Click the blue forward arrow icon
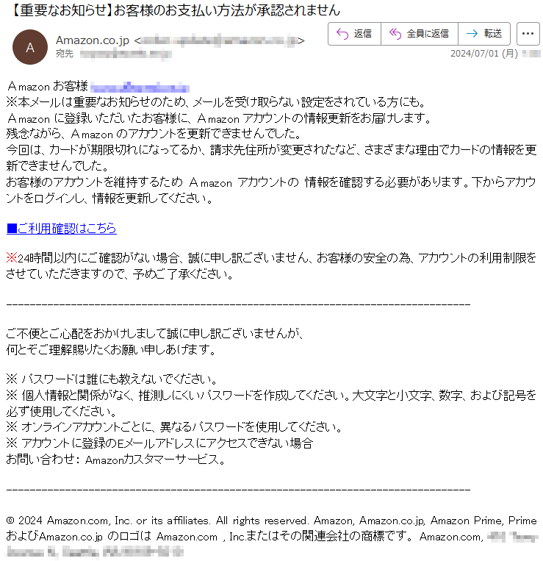Image resolution: width=543 pixels, height=561 pixels. [472, 34]
